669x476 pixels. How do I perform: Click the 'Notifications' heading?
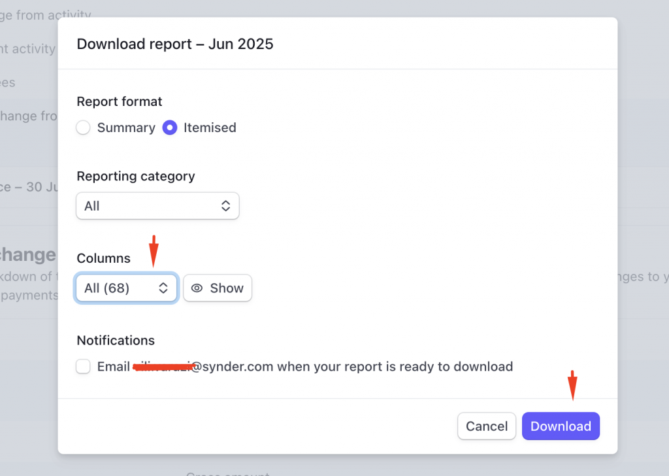pyautogui.click(x=116, y=340)
